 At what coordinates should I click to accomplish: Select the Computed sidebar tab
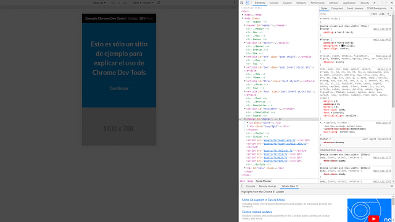[337, 8]
